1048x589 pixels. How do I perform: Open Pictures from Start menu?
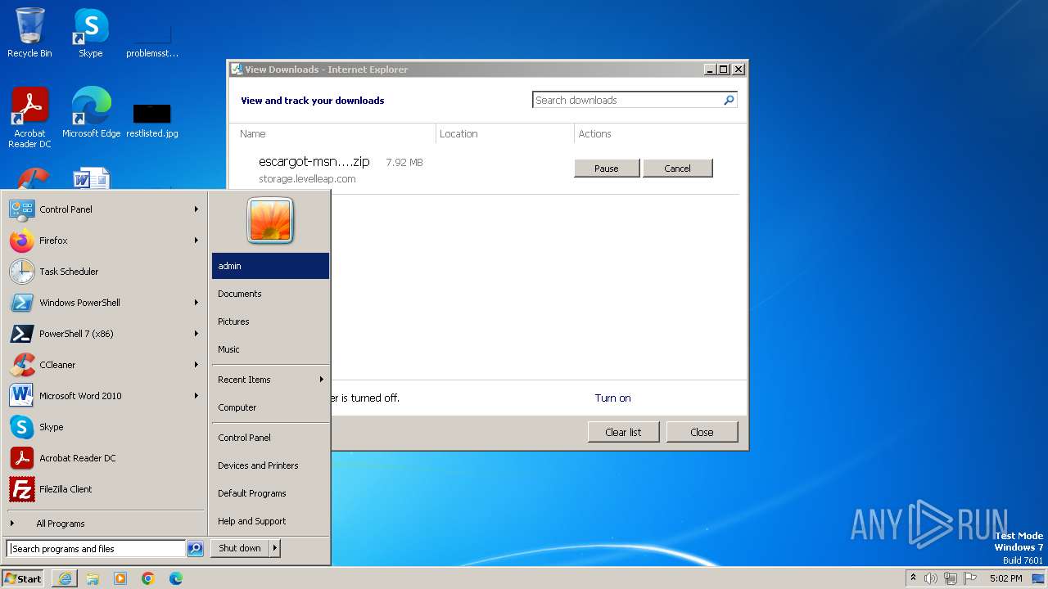click(x=270, y=321)
